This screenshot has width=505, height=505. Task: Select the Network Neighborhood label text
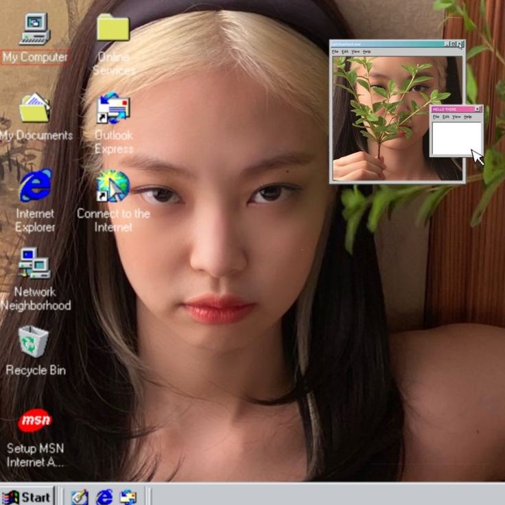36,298
